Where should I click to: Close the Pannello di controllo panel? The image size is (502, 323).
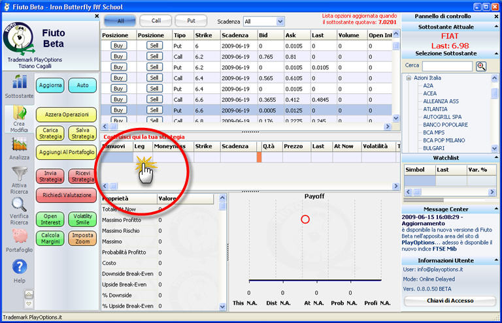tap(496, 16)
